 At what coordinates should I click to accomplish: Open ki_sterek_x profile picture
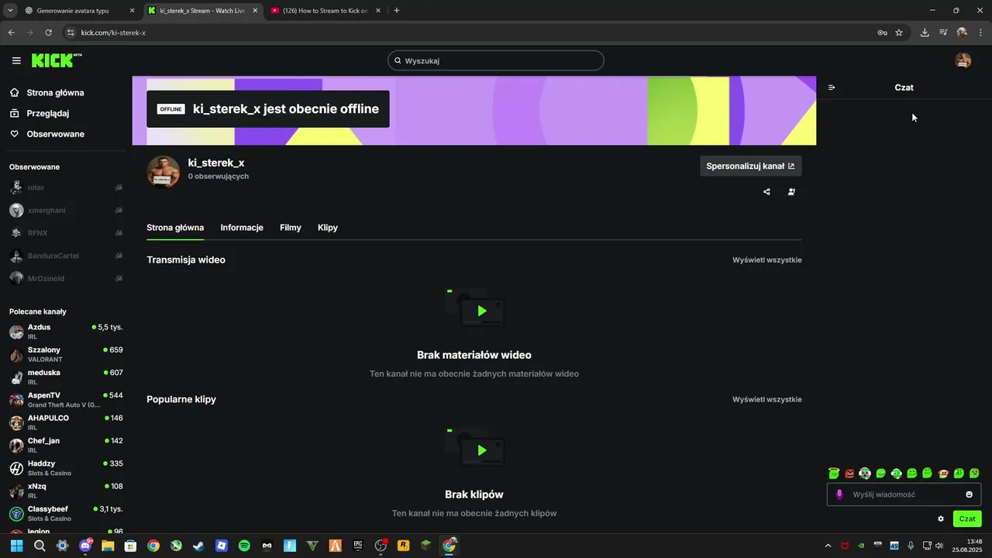coord(164,171)
